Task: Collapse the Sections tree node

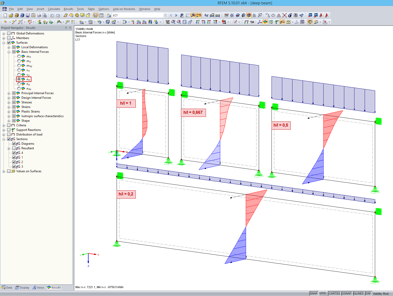Action: pyautogui.click(x=4, y=139)
